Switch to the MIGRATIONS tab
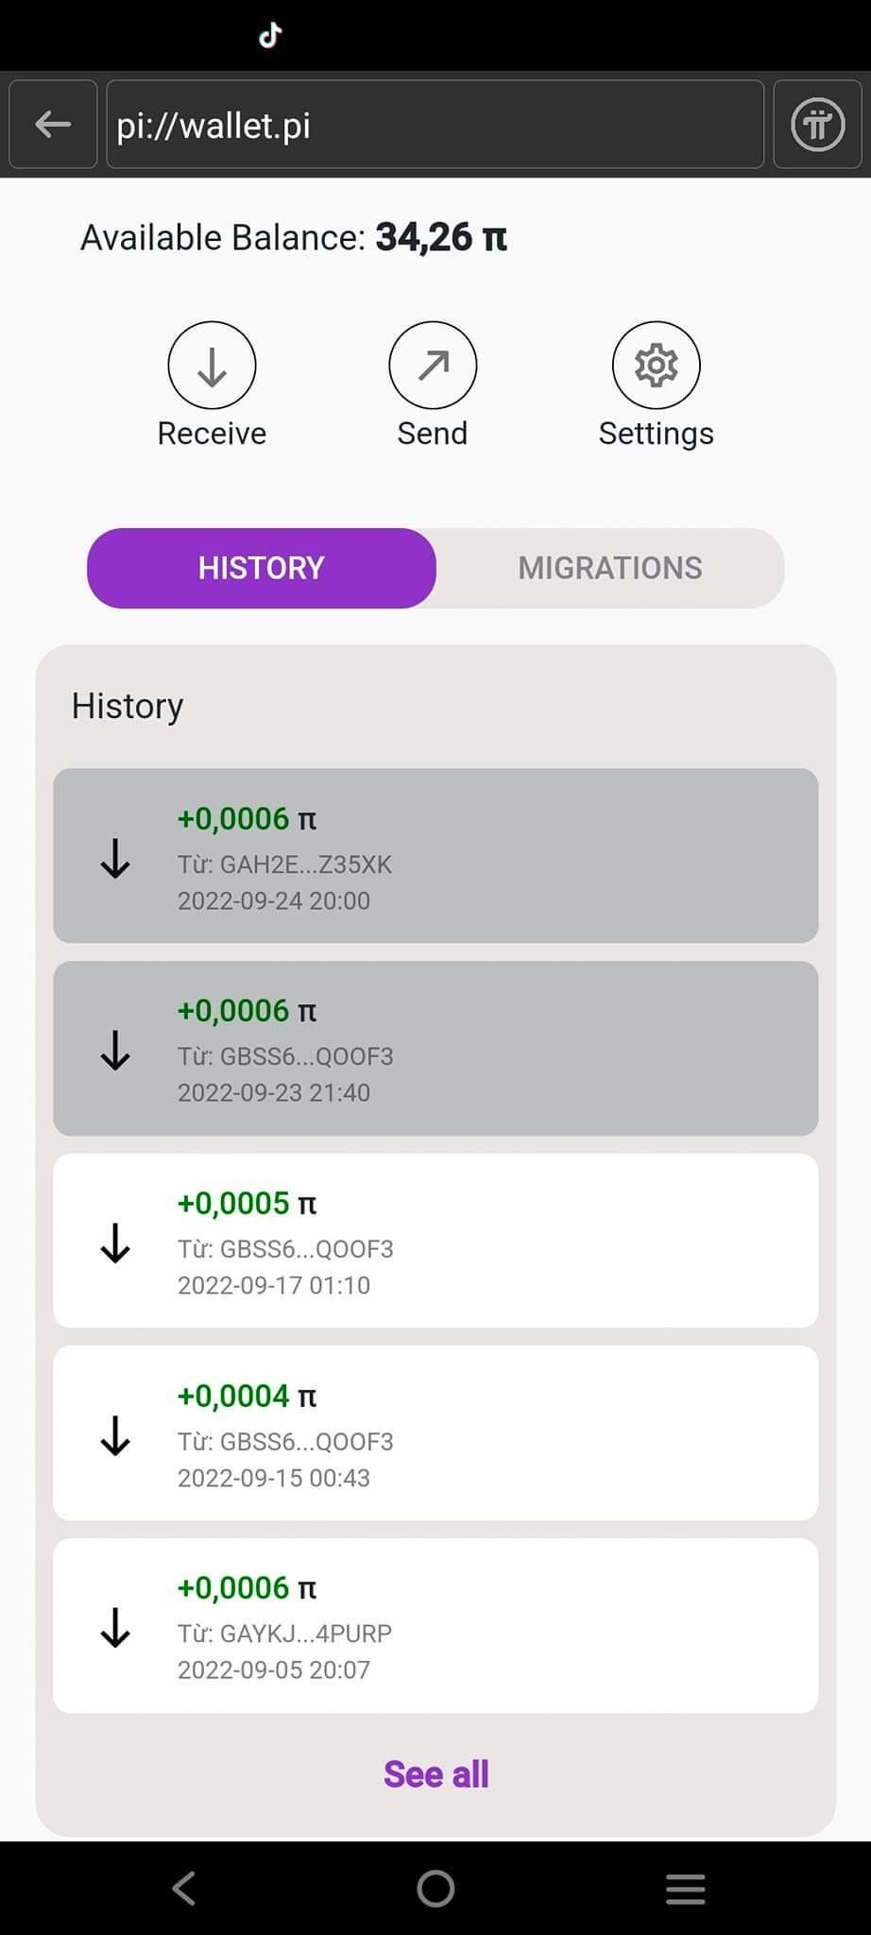The width and height of the screenshot is (871, 1935). 609,568
